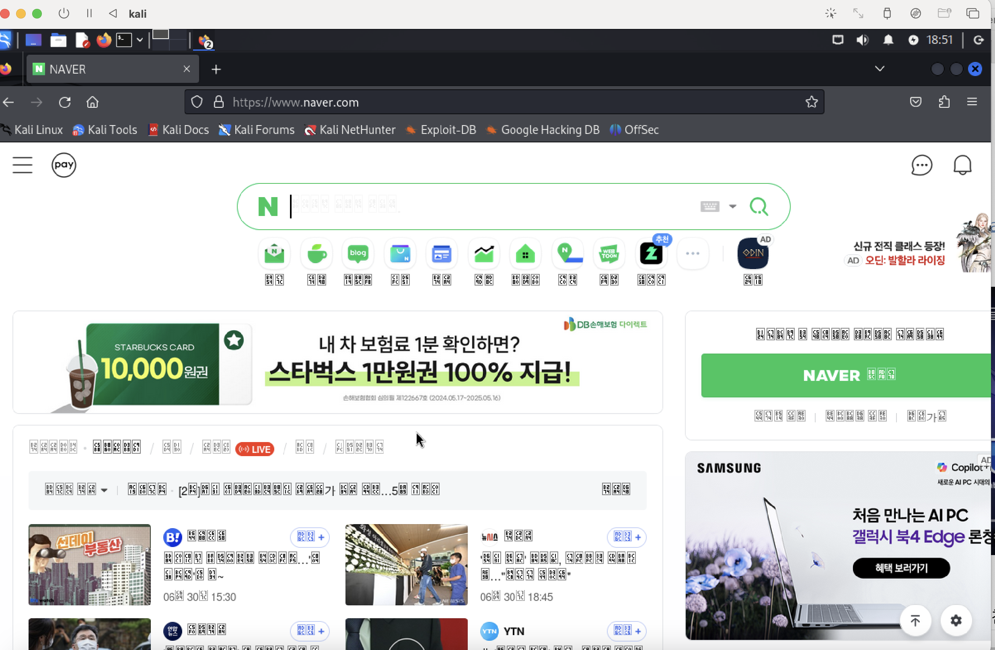
Task: Subscribe to YTN with plus button
Action: click(x=627, y=631)
